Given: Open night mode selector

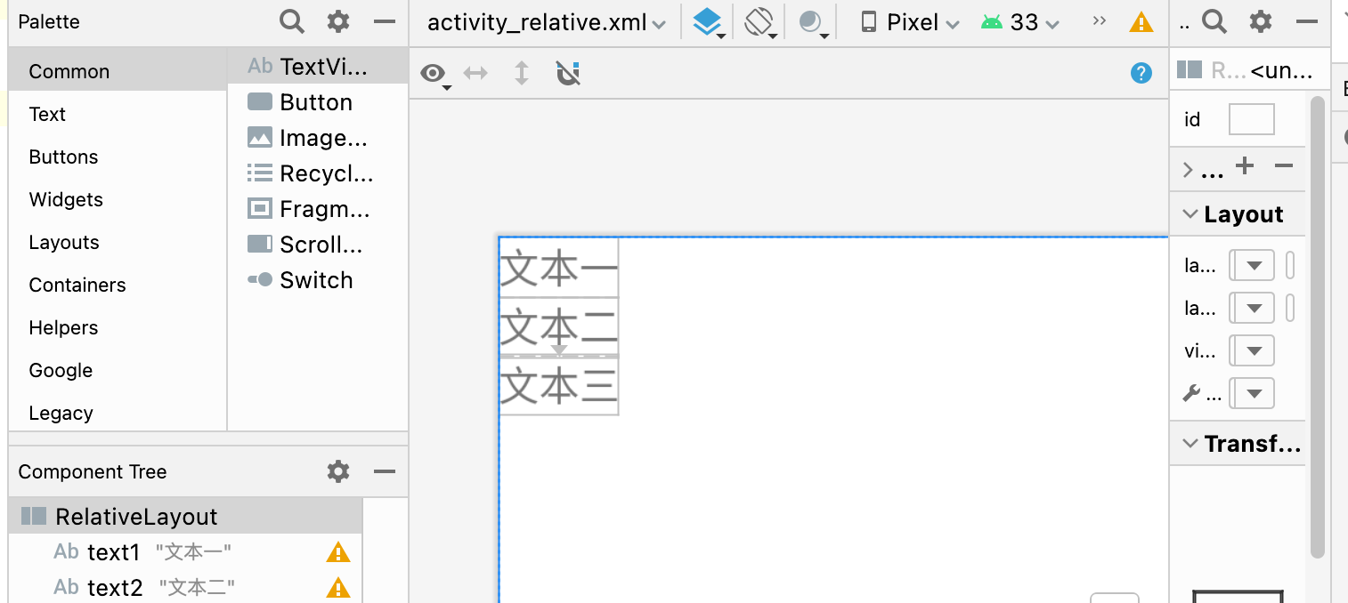Looking at the screenshot, I should tap(813, 22).
